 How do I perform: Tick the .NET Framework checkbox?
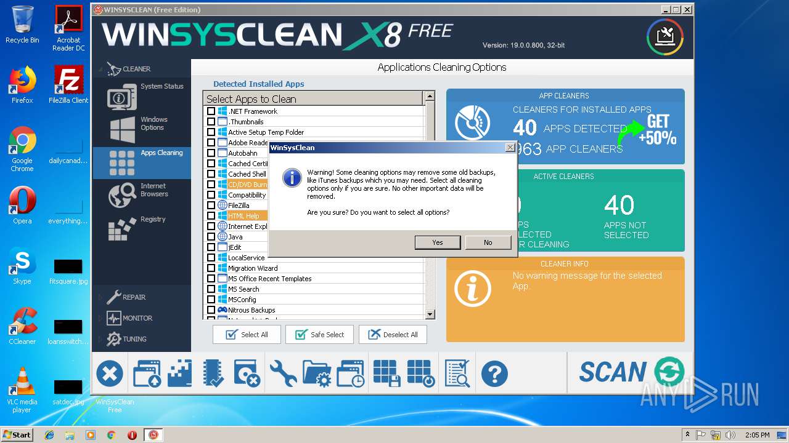(211, 111)
